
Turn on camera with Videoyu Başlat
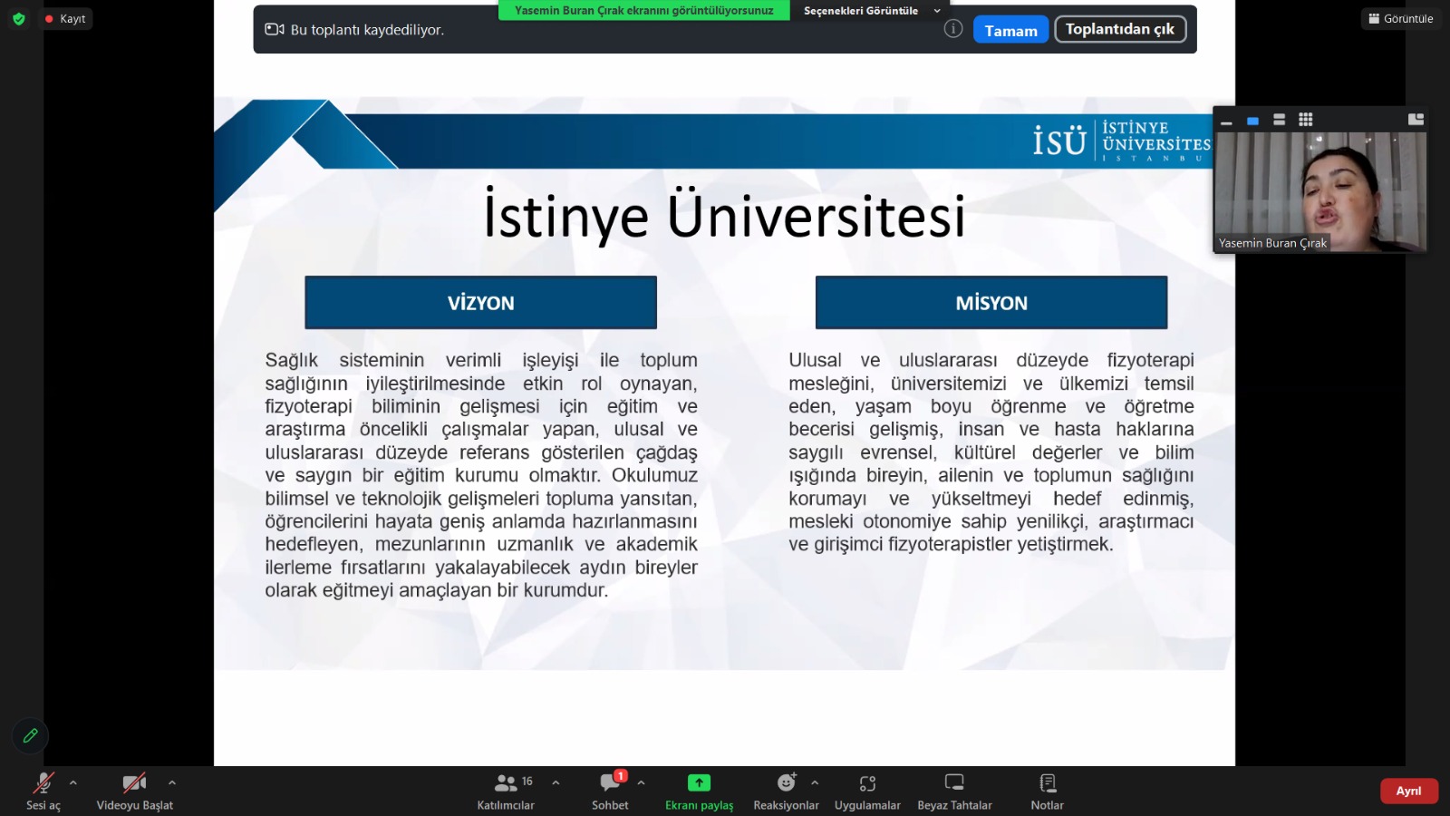coord(134,791)
